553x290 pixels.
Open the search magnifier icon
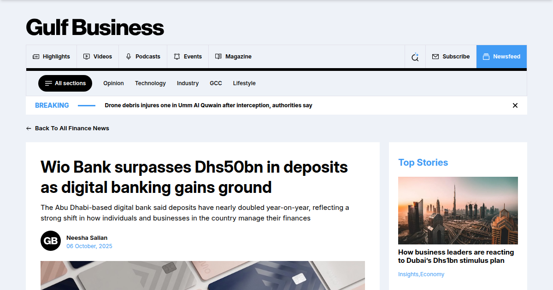pyautogui.click(x=415, y=56)
